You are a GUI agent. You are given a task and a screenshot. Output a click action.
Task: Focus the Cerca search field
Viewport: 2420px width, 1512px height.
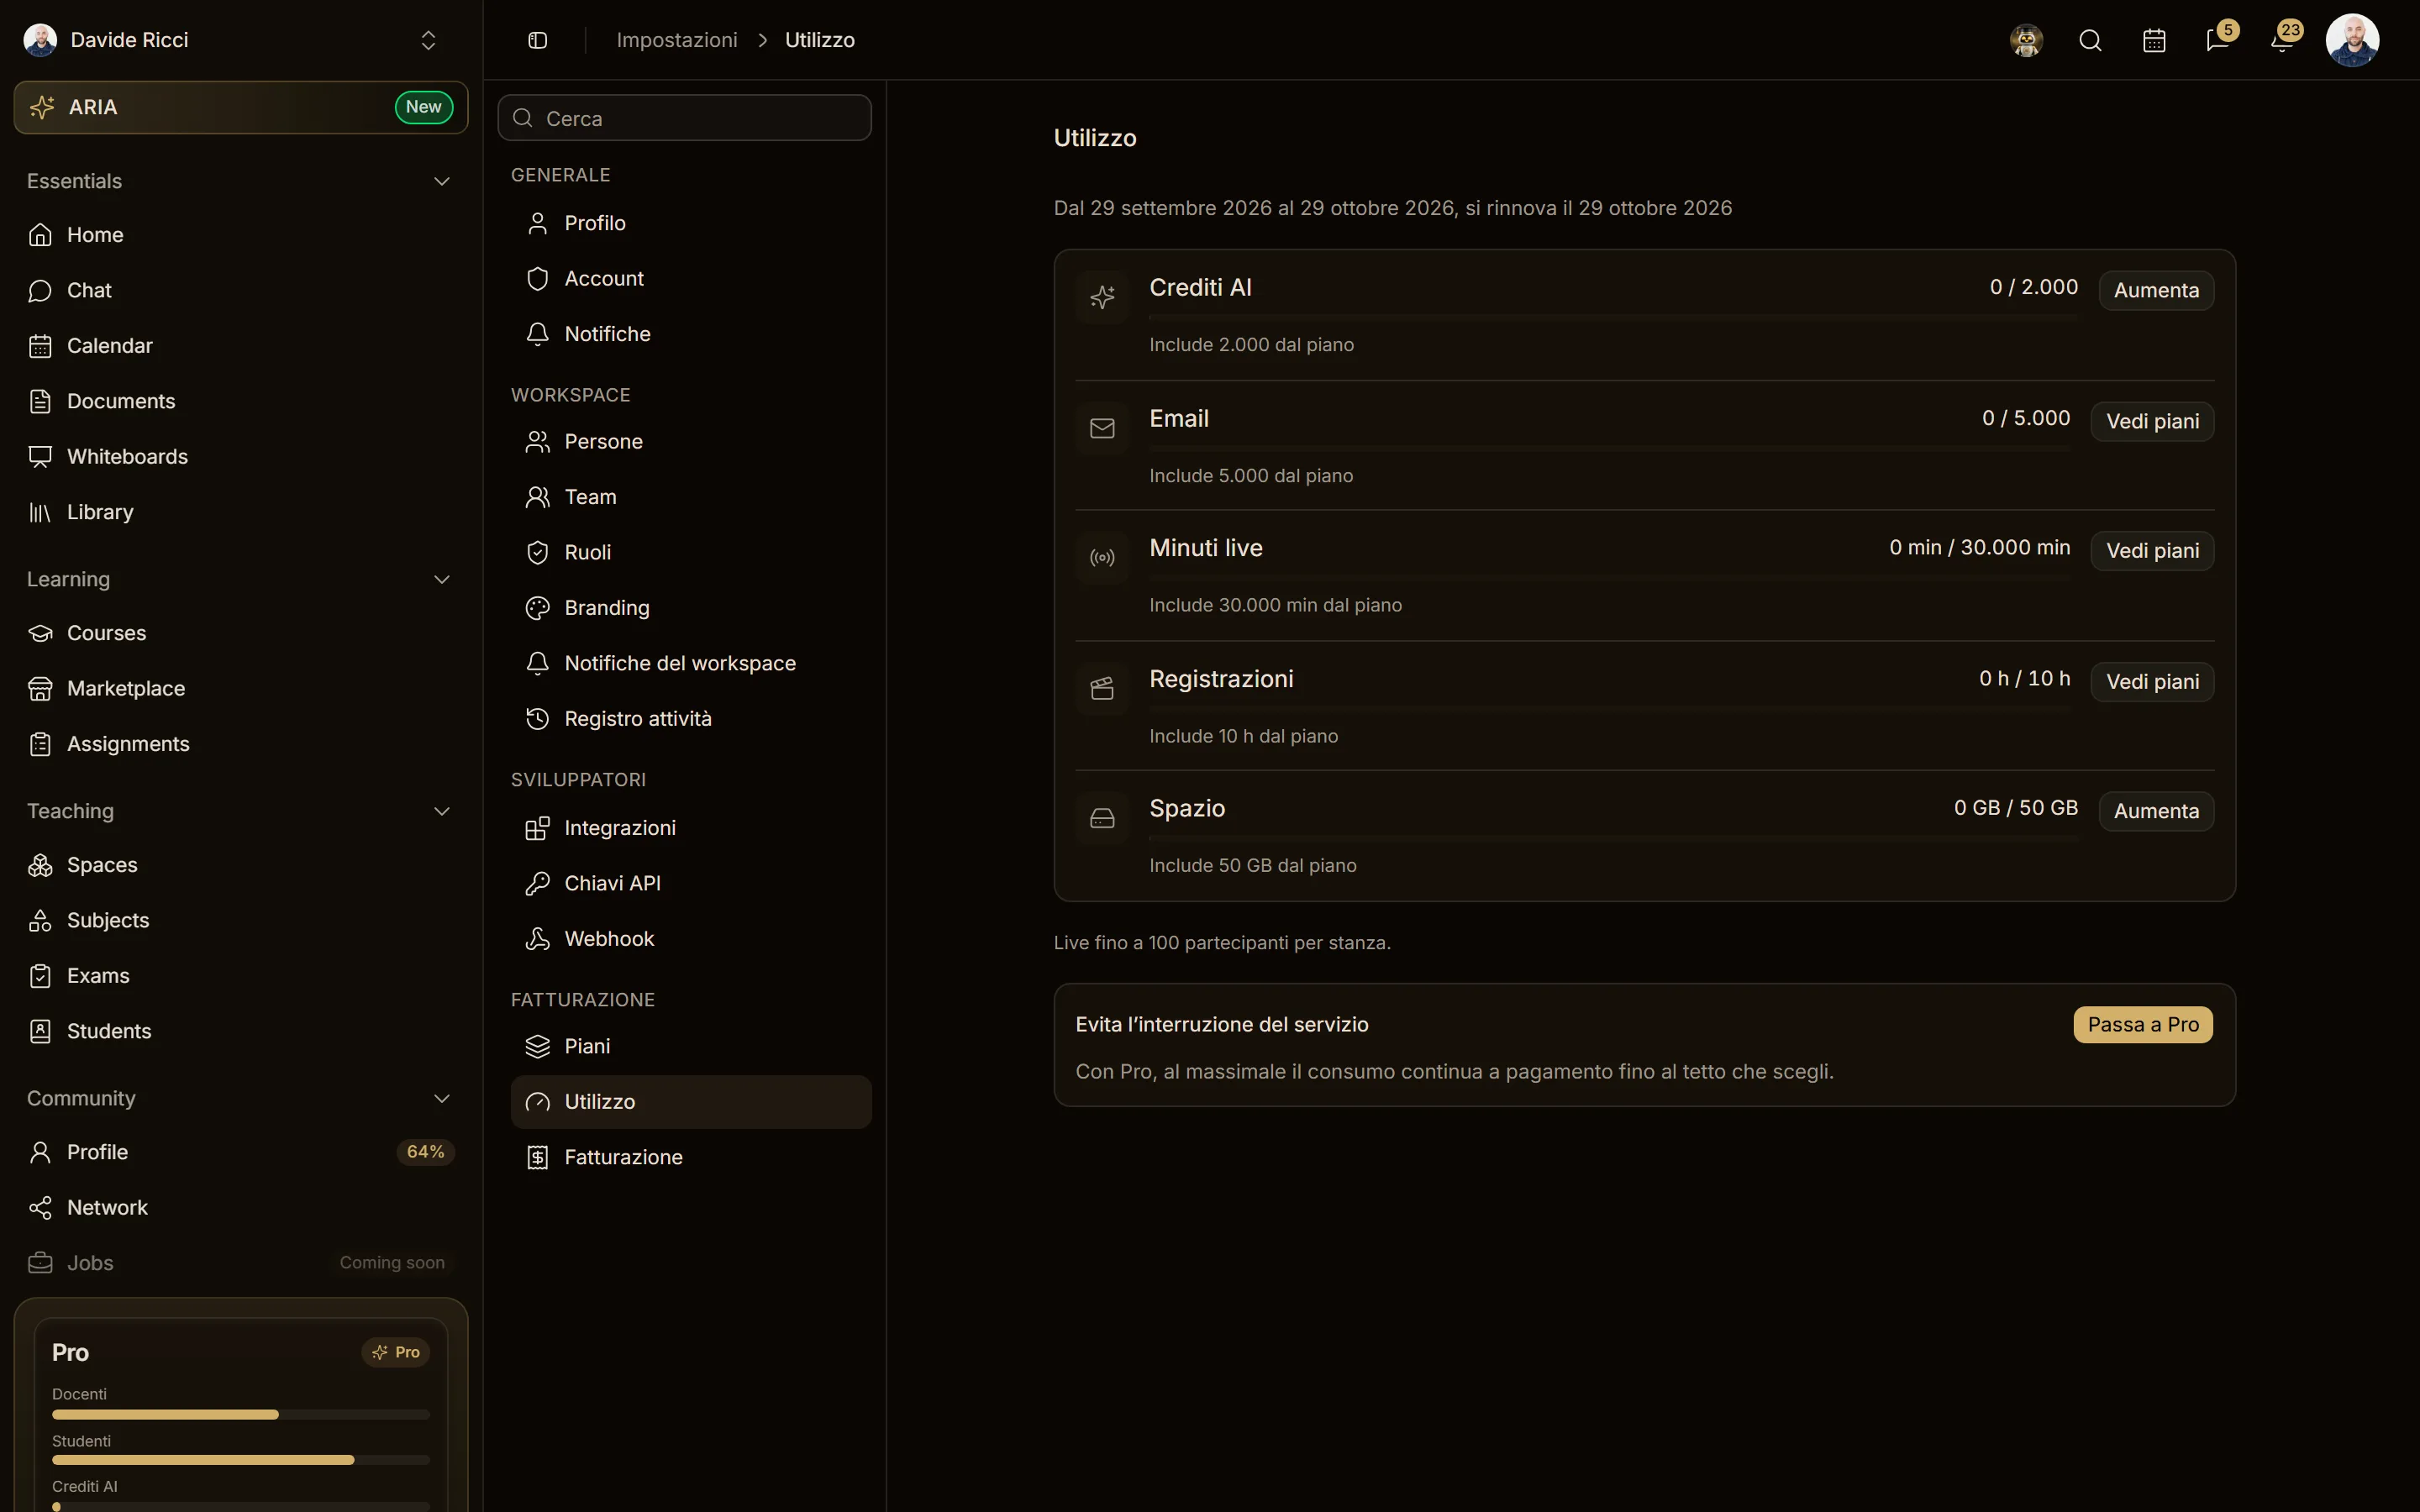pos(685,118)
